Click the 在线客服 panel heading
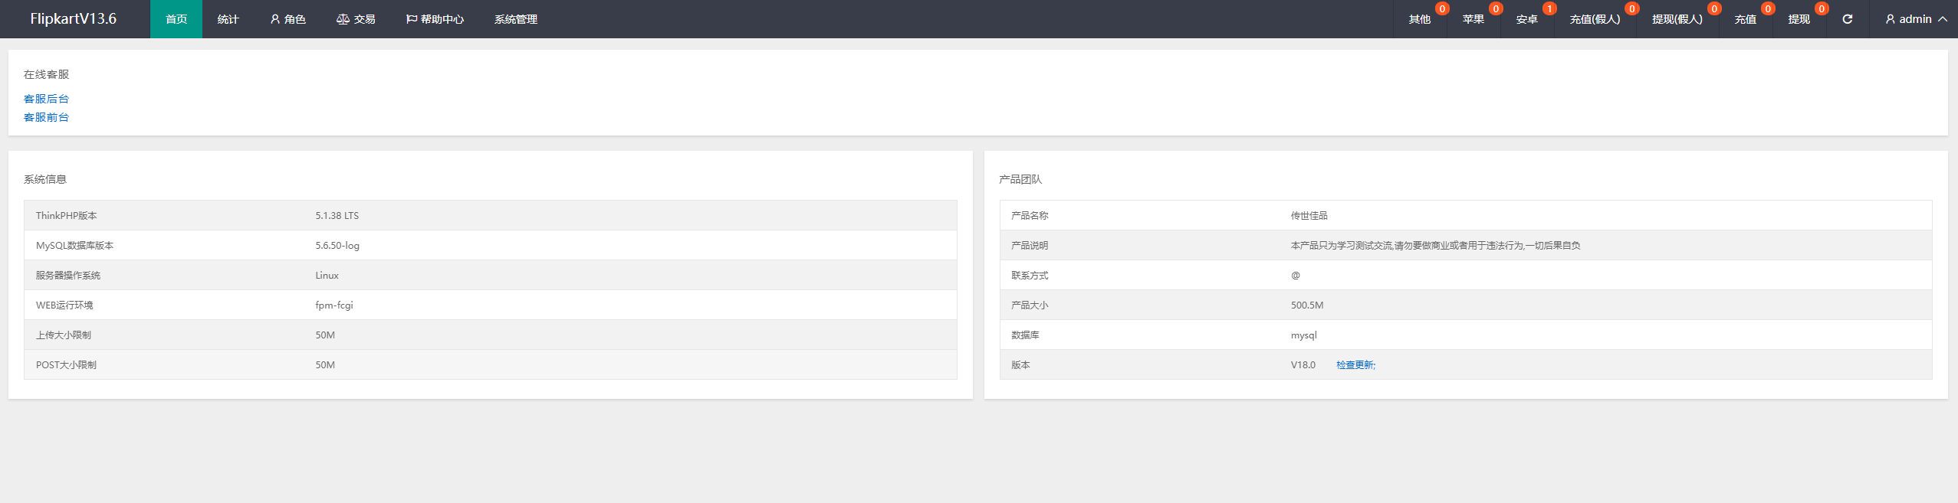Viewport: 1958px width, 503px height. [46, 74]
